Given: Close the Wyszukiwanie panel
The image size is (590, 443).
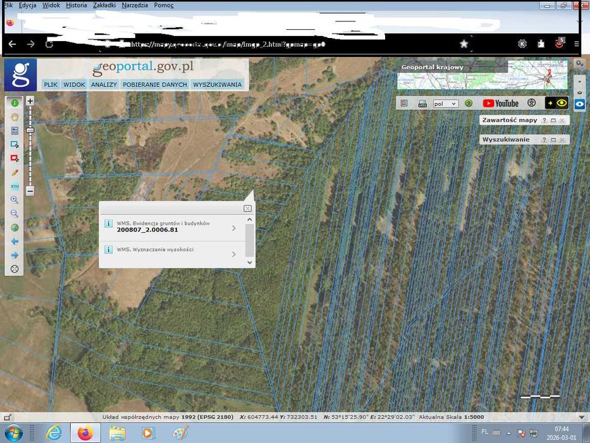Looking at the screenshot, I should point(562,140).
